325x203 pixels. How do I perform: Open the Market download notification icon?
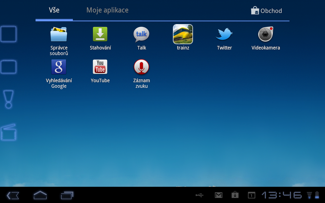click(x=234, y=195)
